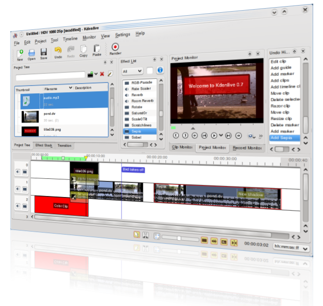
Task: Switch to the Clip Monitor tab
Action: [182, 147]
